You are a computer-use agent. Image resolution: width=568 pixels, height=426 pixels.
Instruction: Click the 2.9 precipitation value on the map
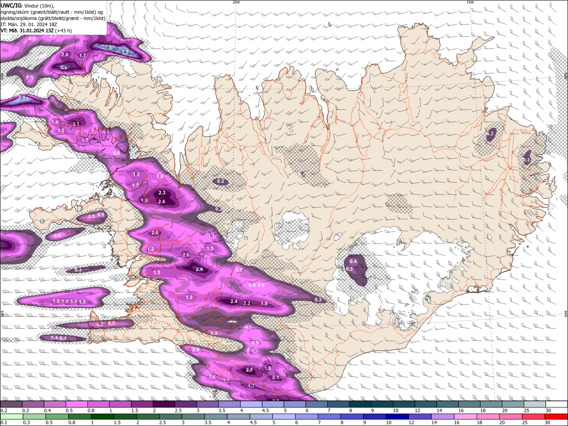coord(199,269)
